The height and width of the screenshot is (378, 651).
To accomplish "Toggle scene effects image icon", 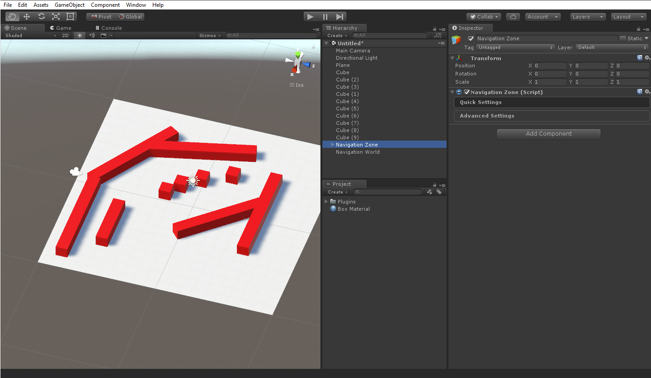I will click(104, 35).
